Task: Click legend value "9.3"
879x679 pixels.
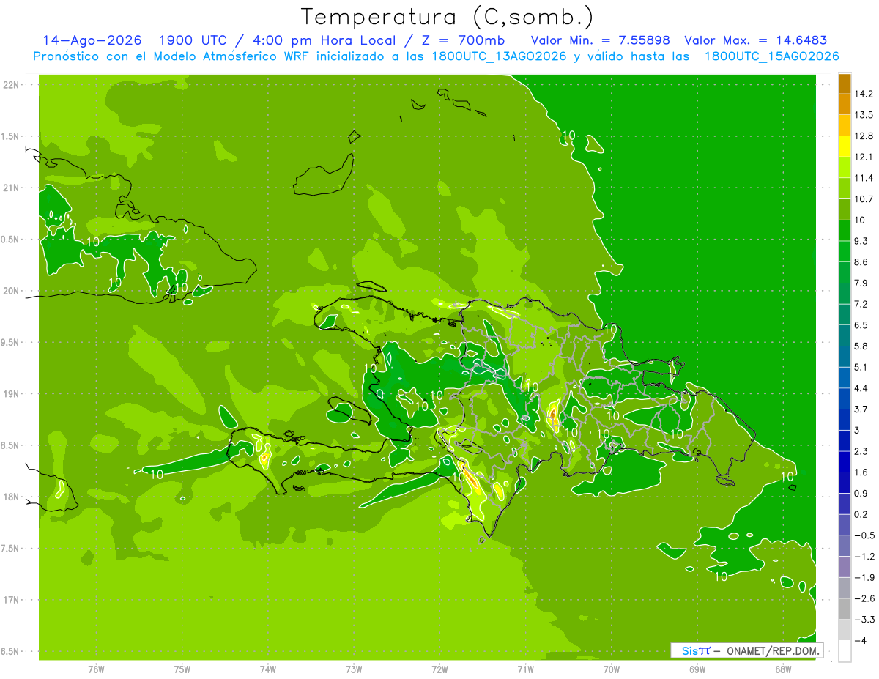Action: pyautogui.click(x=861, y=241)
